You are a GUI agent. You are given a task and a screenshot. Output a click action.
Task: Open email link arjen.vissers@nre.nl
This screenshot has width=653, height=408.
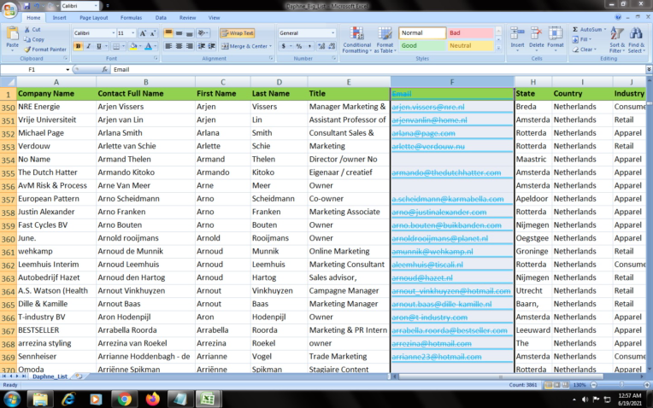tap(427, 107)
